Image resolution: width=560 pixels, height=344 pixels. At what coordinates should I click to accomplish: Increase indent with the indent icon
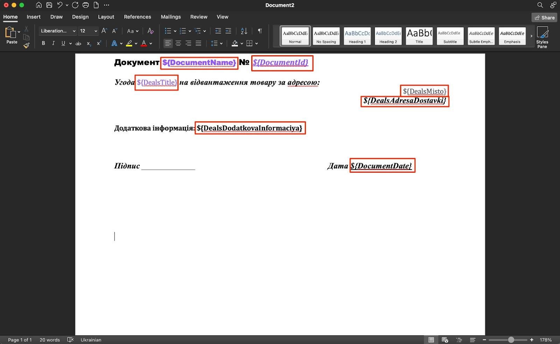[x=228, y=31]
